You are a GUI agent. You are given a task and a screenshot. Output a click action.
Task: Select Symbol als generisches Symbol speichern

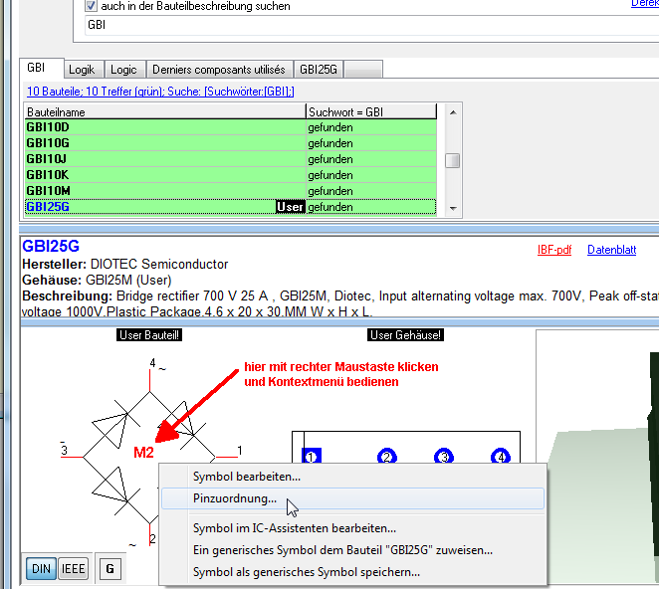pos(306,571)
